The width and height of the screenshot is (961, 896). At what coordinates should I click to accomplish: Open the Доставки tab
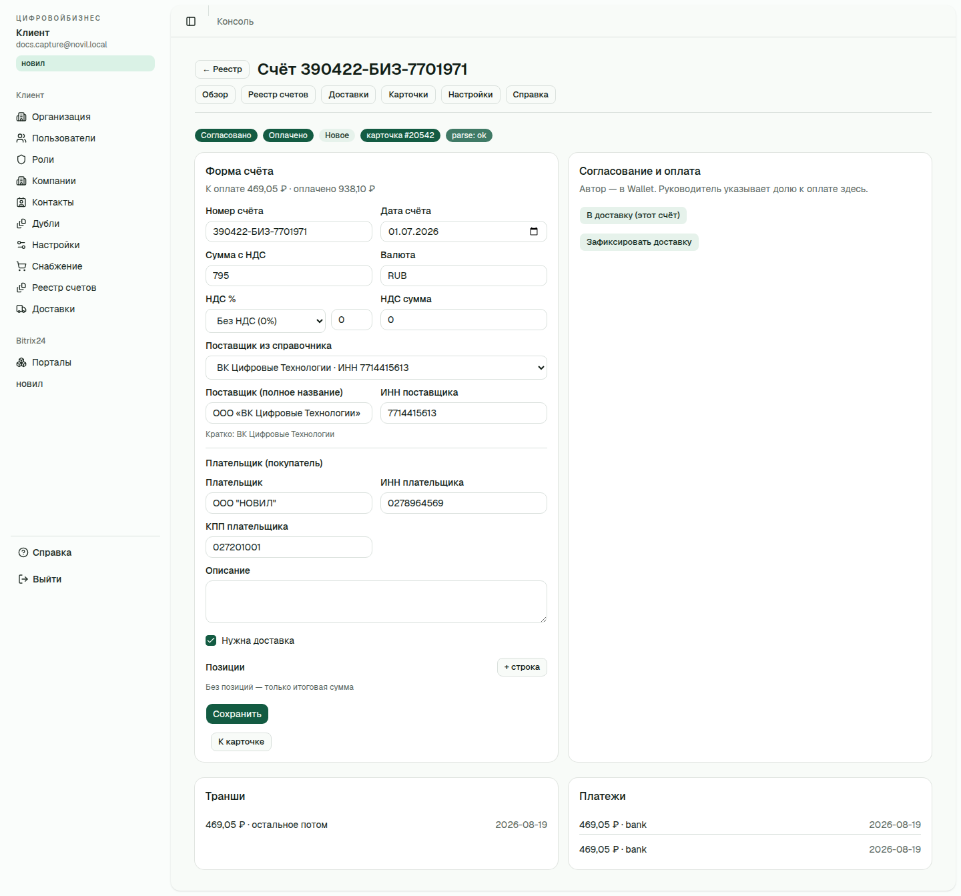[x=348, y=95]
